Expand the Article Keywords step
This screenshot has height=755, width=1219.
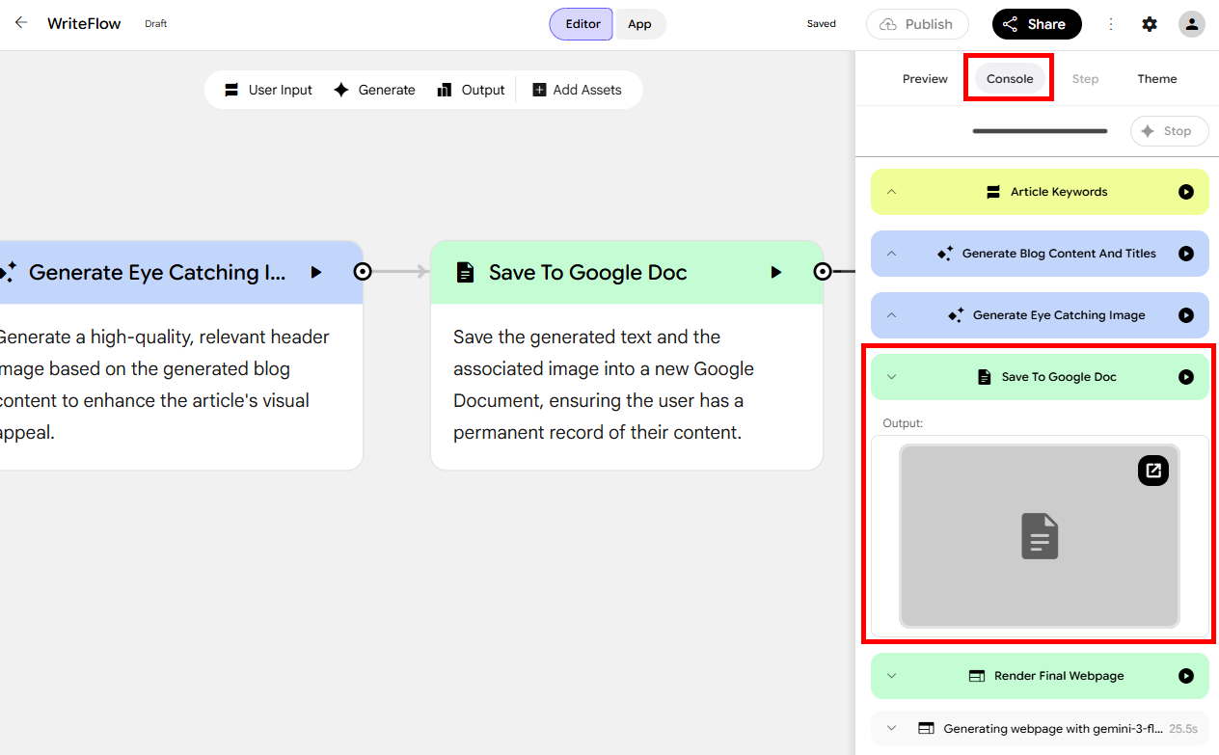[x=891, y=192]
